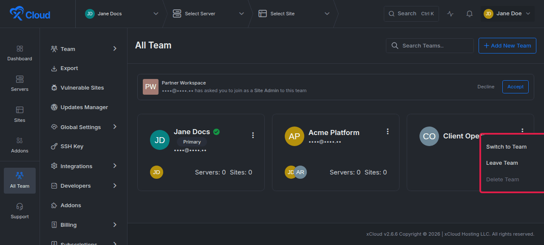
Task: Click the AR member avatar
Action: 300,172
